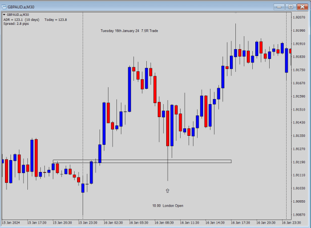Select the up arrow object below the long wick
The width and height of the screenshot is (311, 228).
click(168, 191)
